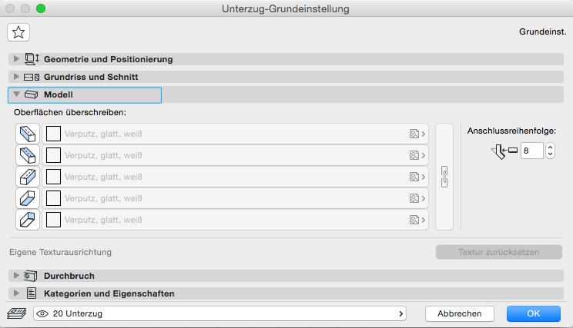Confirm settings with the OK button

click(x=533, y=313)
